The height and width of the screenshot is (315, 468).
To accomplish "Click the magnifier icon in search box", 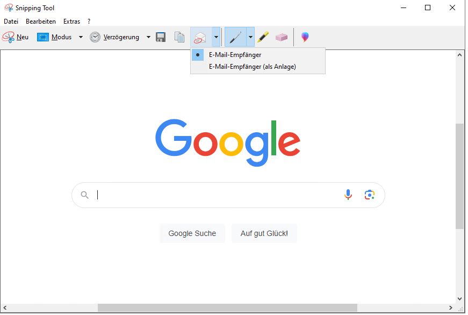I will [x=85, y=195].
